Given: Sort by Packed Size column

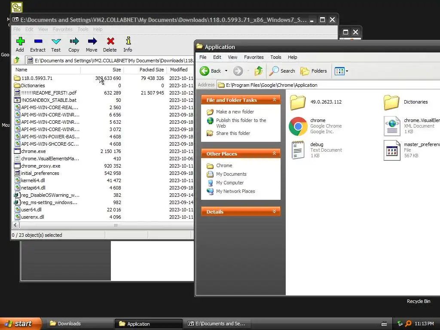Looking at the screenshot, I should point(145,70).
